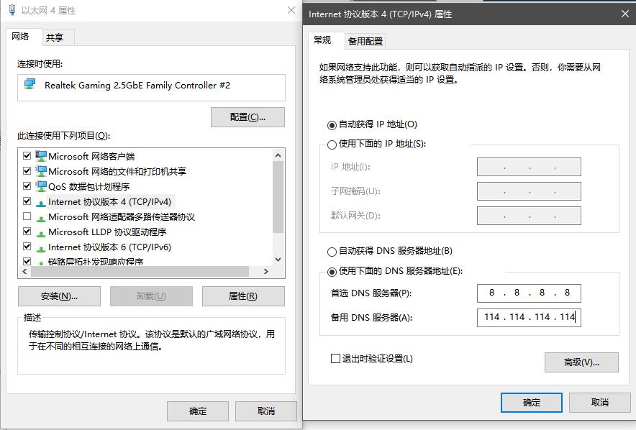This screenshot has height=430, width=636.
Task: Click the QoS 数据包计划程序 icon
Action: (41, 186)
